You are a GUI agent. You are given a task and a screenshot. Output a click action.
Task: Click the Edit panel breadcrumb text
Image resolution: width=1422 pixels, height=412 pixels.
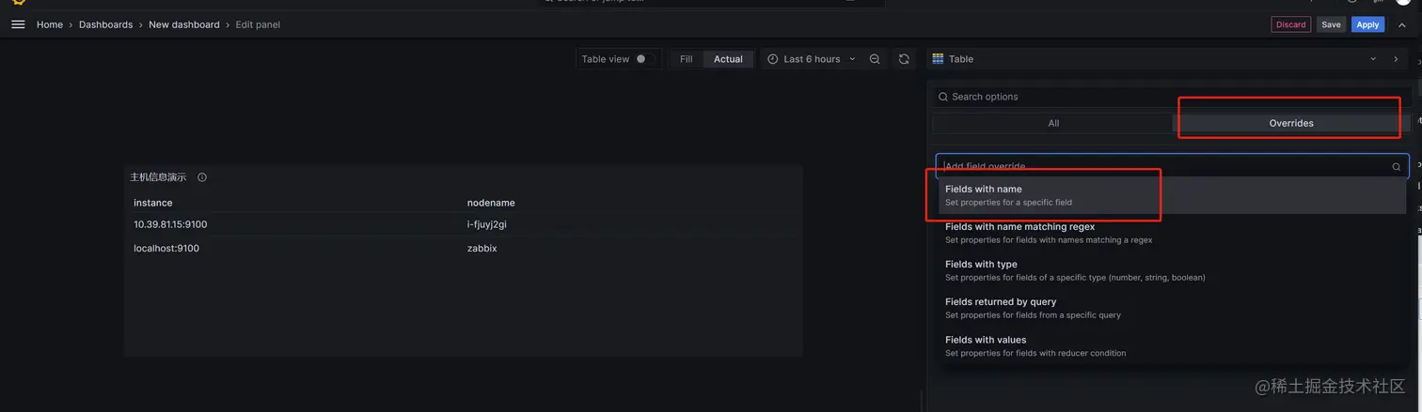258,24
